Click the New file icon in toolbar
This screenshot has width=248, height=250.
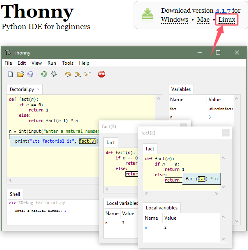(x=11, y=74)
